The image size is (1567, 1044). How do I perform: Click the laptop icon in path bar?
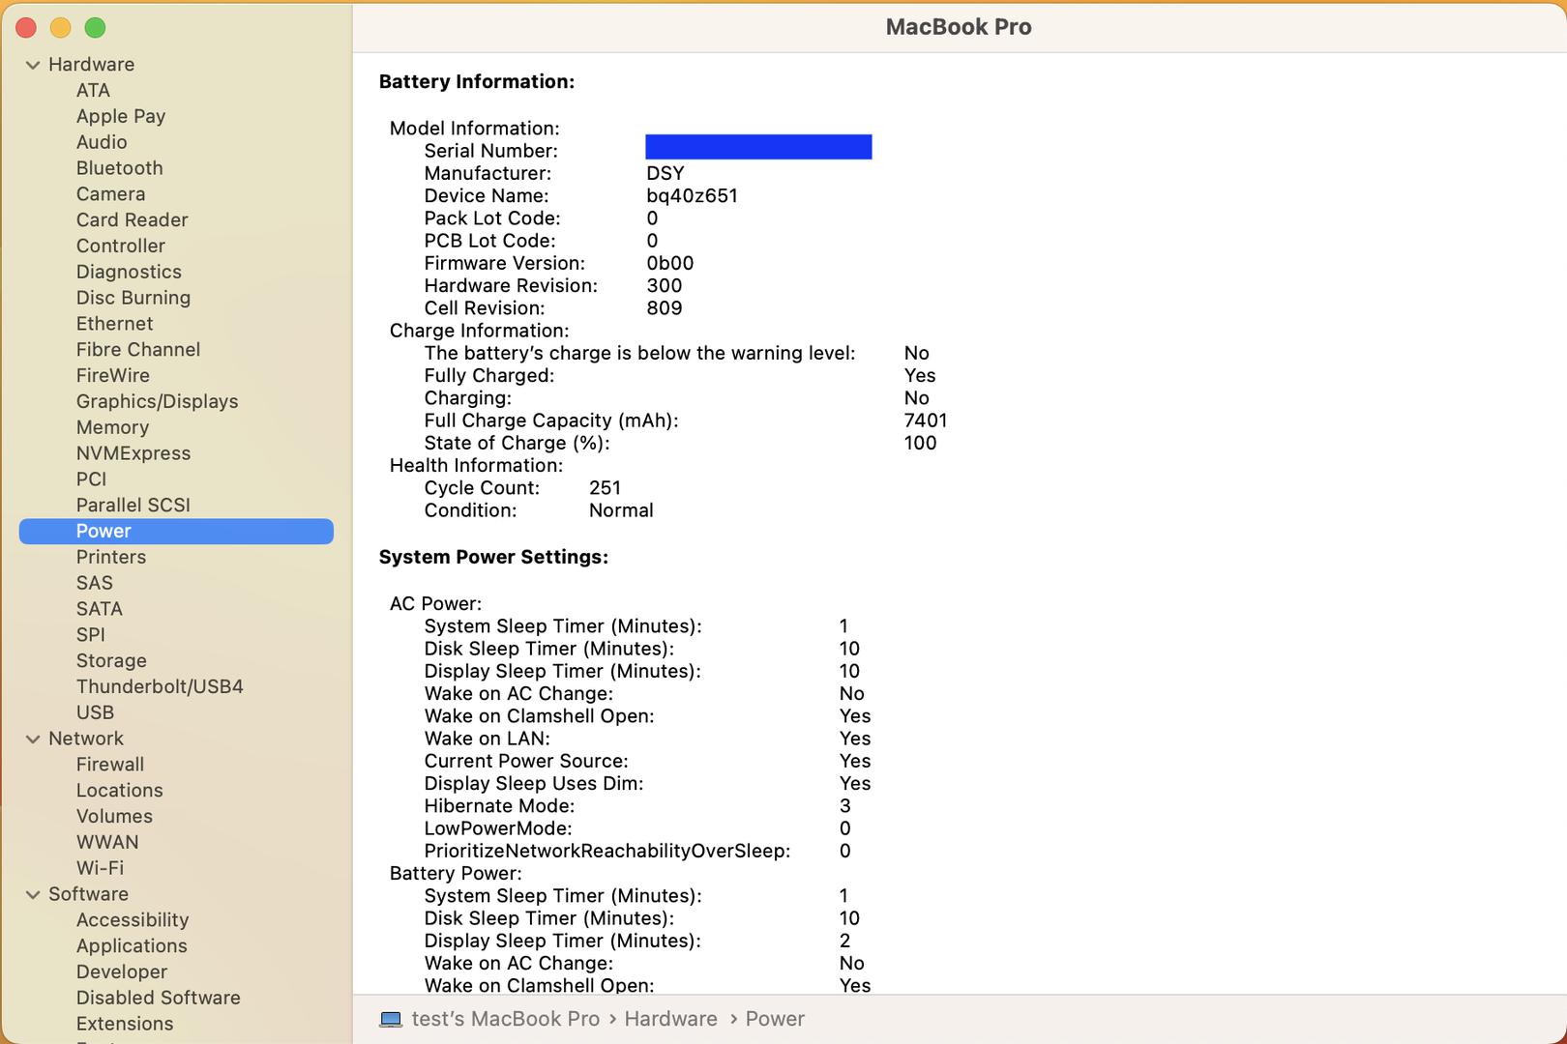pos(391,1019)
